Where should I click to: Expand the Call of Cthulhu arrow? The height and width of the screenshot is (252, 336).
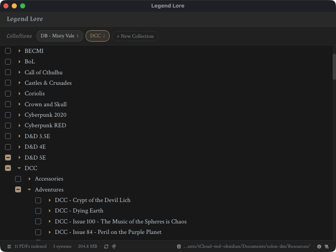point(19,72)
